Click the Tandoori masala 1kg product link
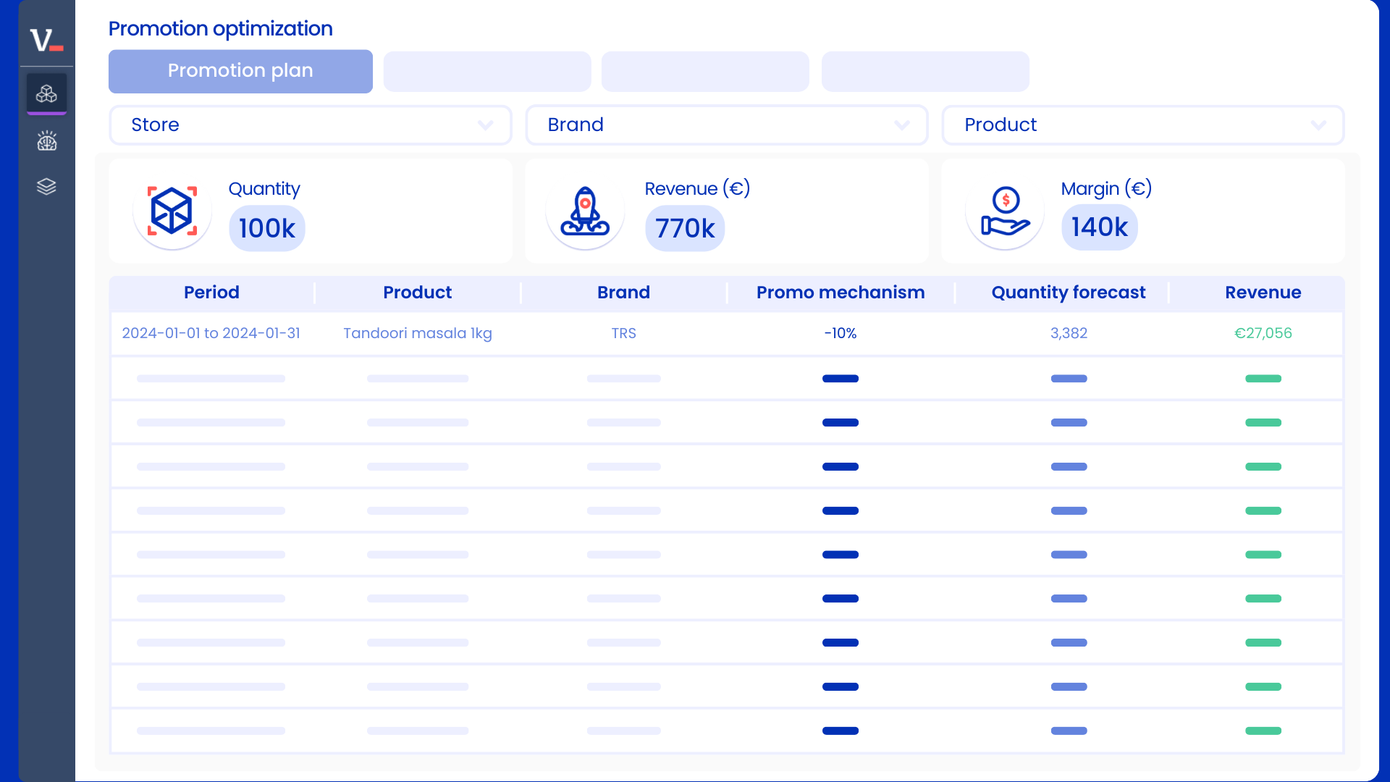The width and height of the screenshot is (1390, 782). tap(417, 334)
